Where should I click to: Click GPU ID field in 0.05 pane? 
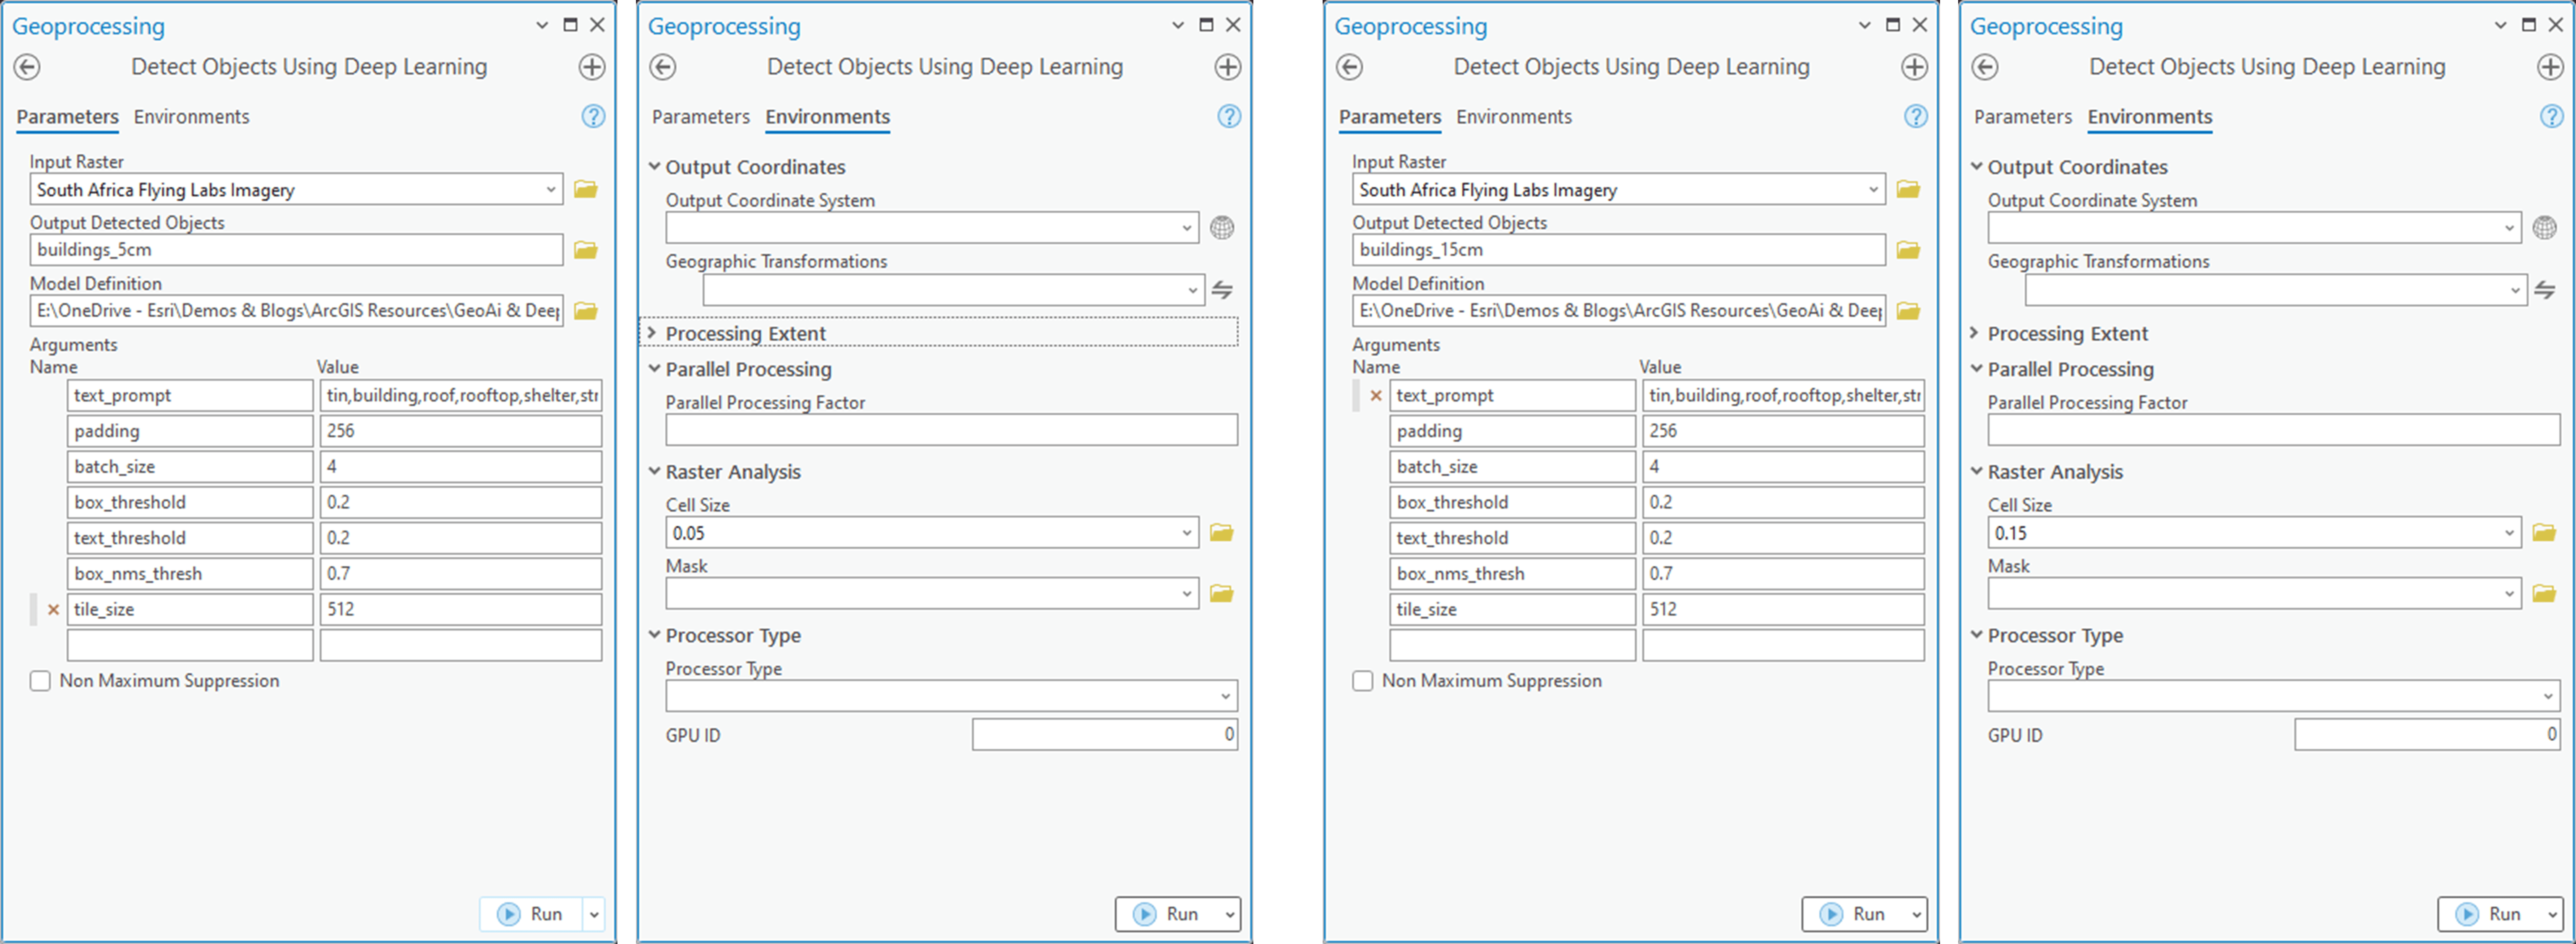(x=1104, y=735)
